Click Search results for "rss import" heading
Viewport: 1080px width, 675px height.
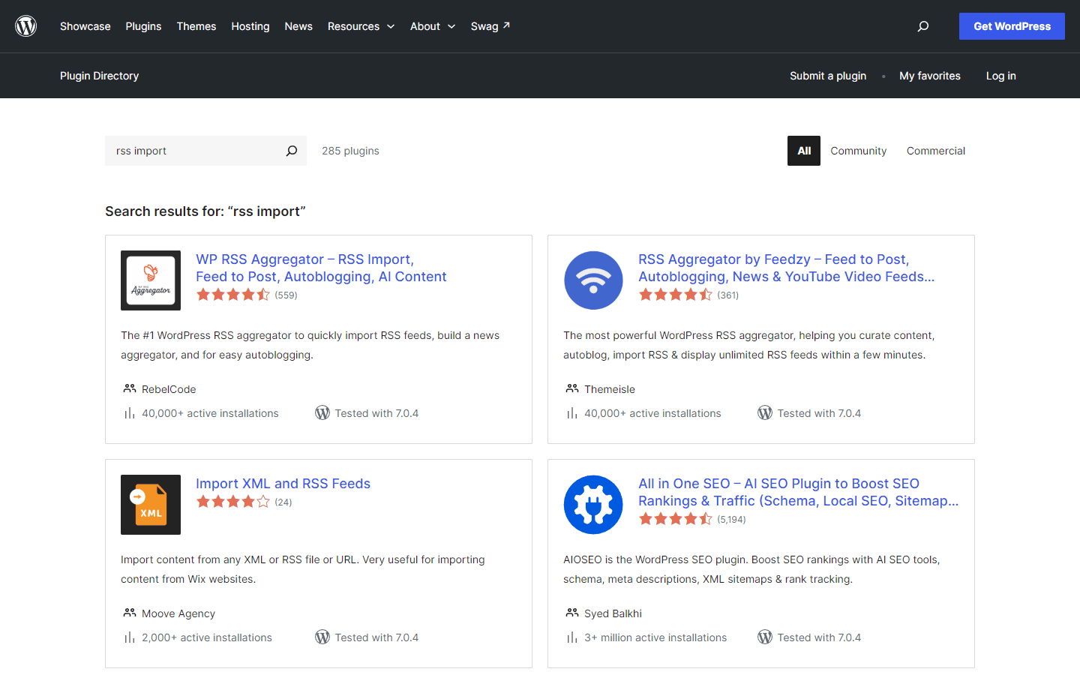click(205, 211)
